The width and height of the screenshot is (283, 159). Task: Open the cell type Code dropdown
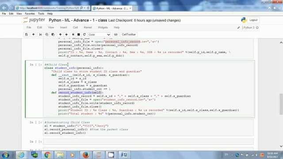click(x=99, y=34)
